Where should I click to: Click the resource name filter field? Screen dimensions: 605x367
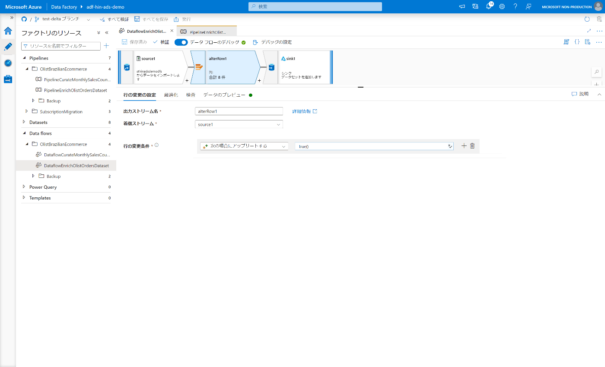(61, 46)
